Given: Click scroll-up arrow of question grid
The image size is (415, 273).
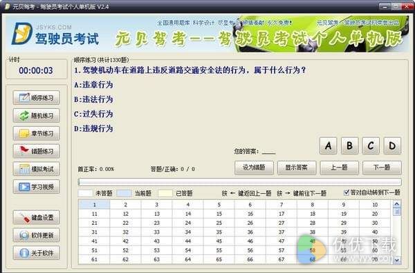Looking at the screenshot, I should click(x=396, y=204).
